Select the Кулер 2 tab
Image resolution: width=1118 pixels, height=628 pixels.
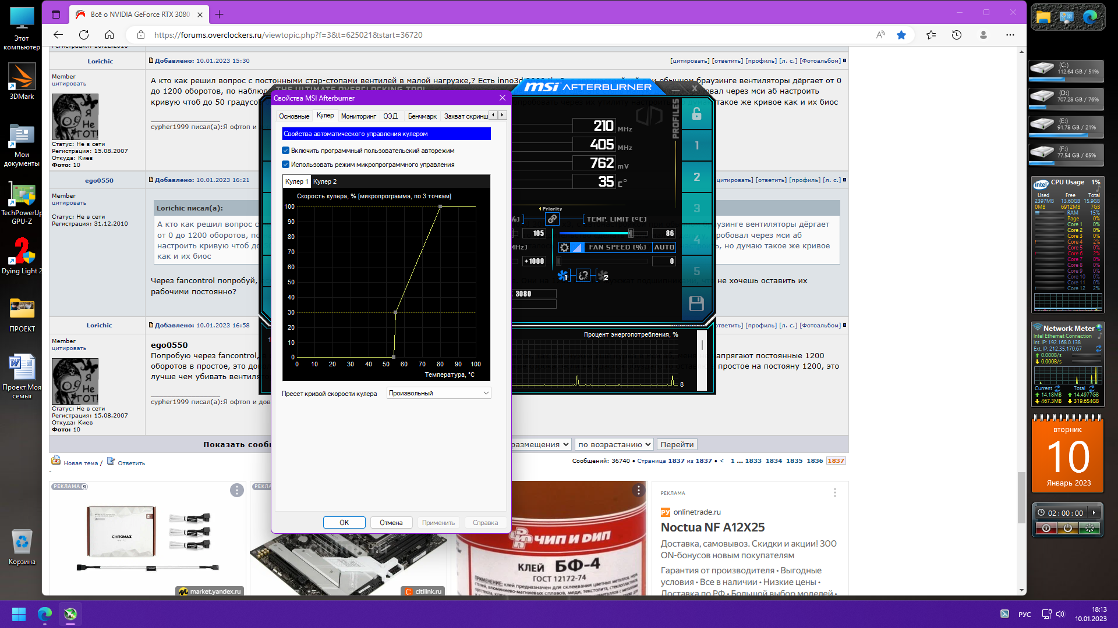point(325,181)
